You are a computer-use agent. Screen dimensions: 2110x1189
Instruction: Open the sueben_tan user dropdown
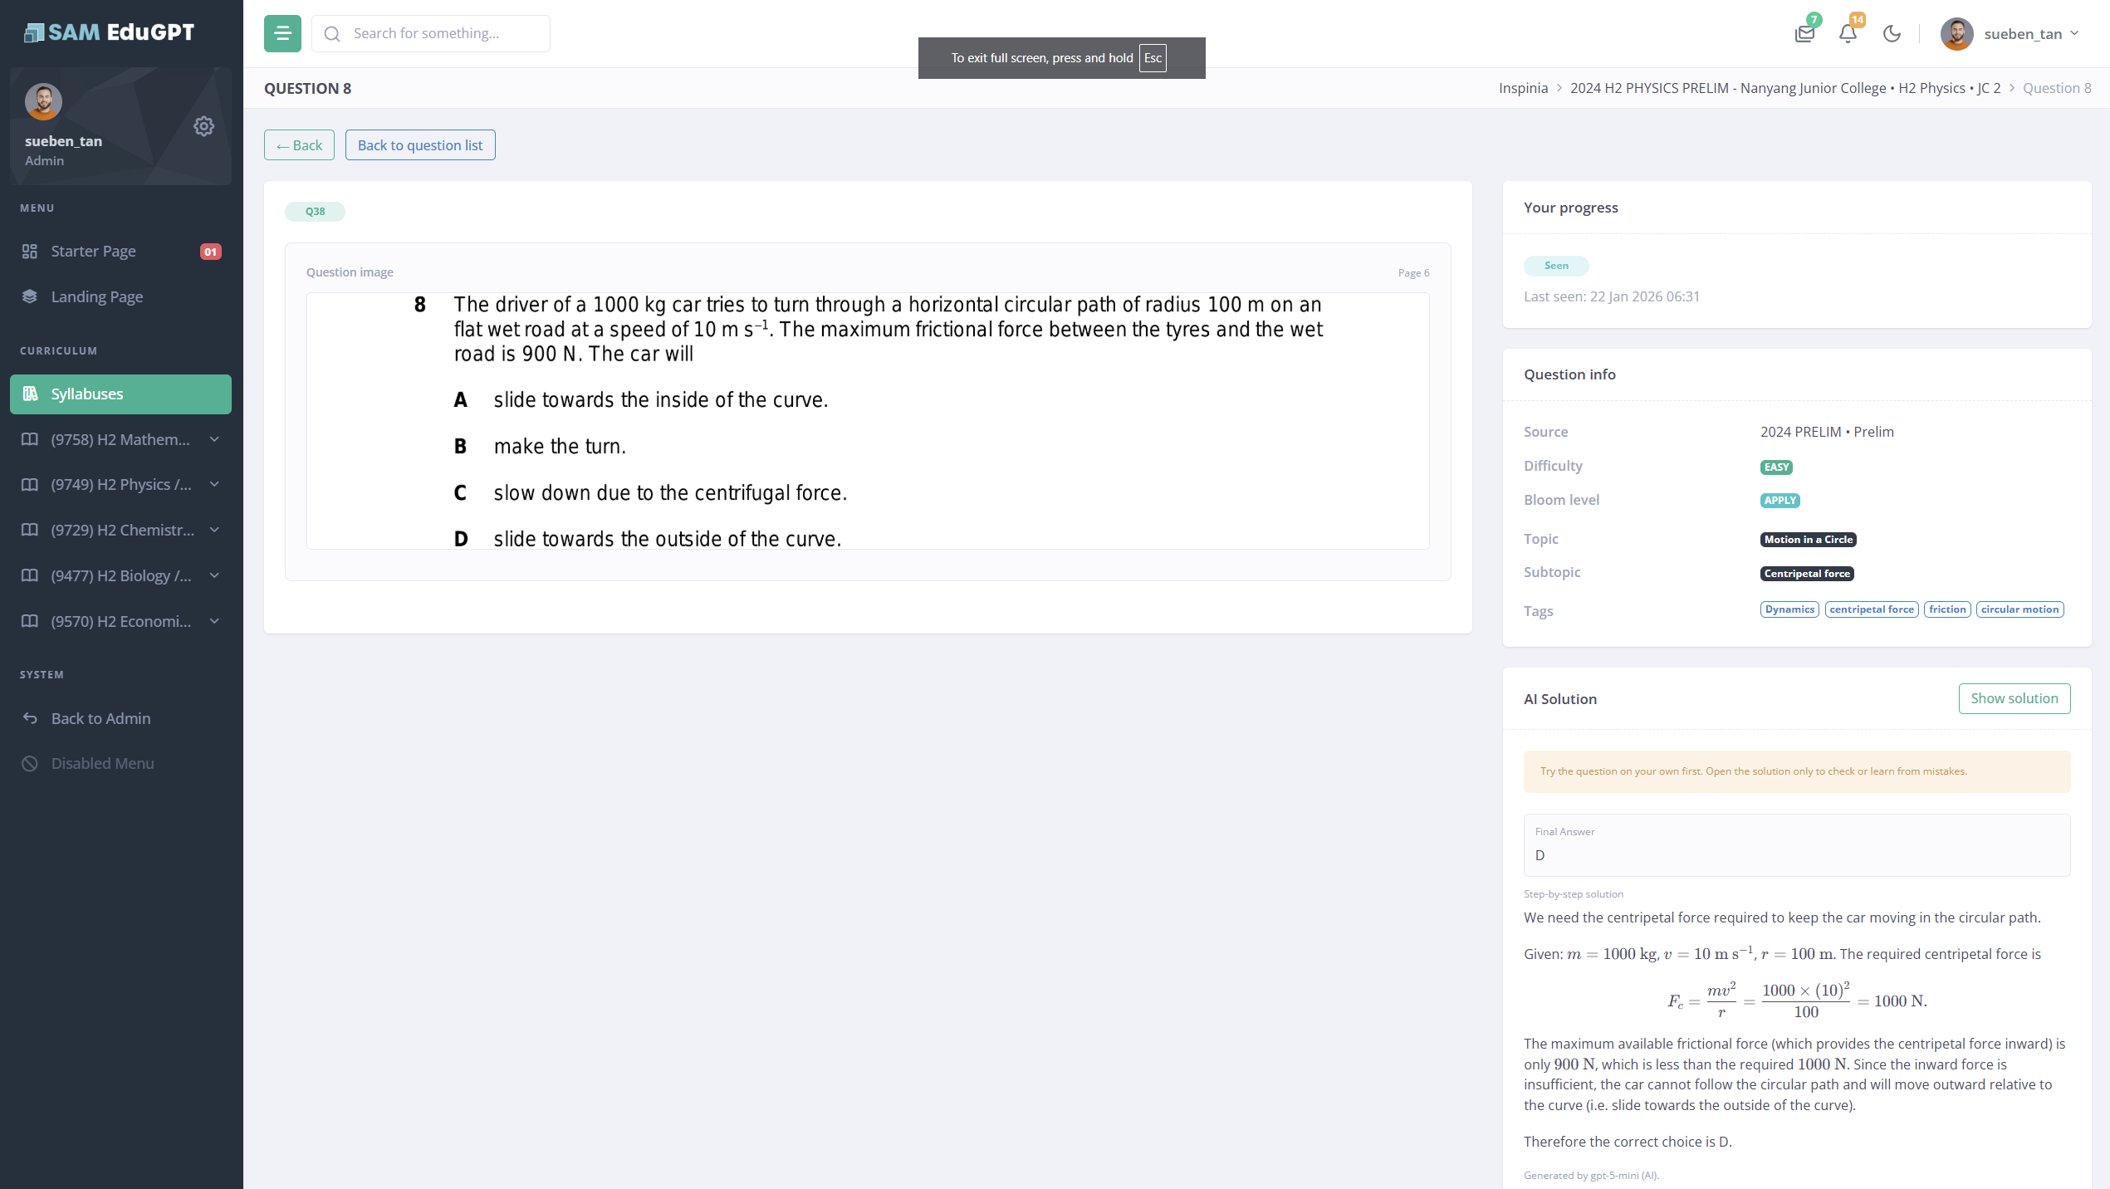[x=2010, y=34]
